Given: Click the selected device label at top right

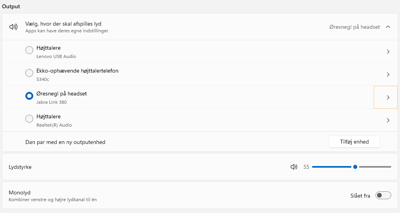Looking at the screenshot, I should tap(354, 27).
